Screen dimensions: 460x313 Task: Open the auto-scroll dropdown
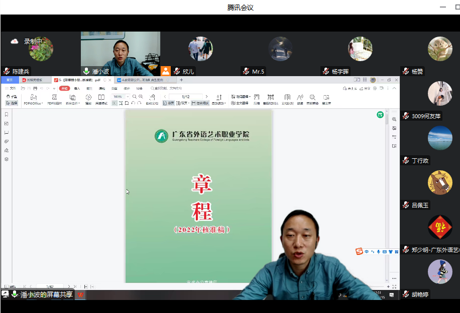coord(219,100)
